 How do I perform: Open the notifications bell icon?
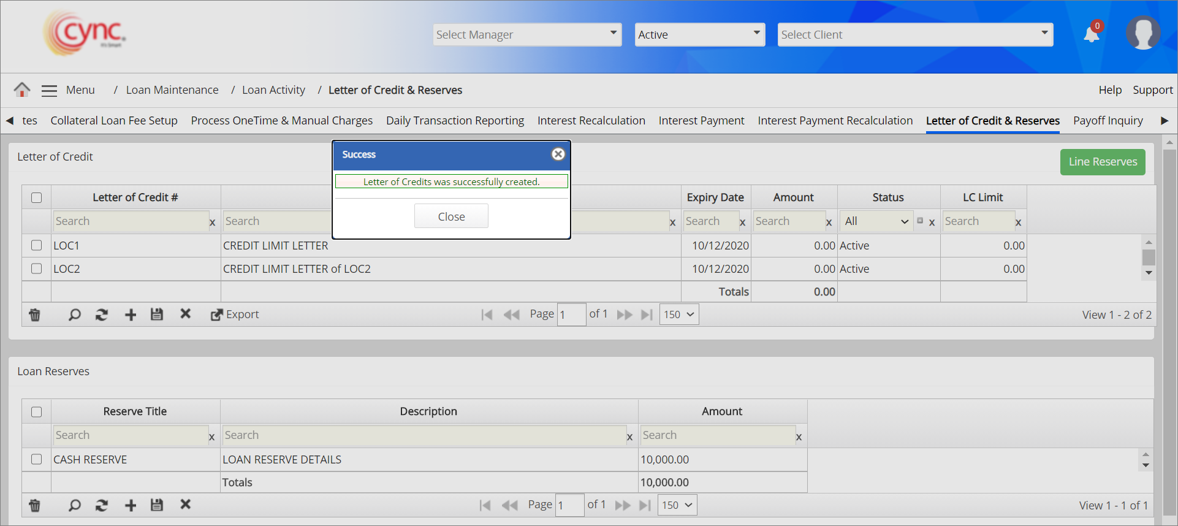(x=1092, y=34)
